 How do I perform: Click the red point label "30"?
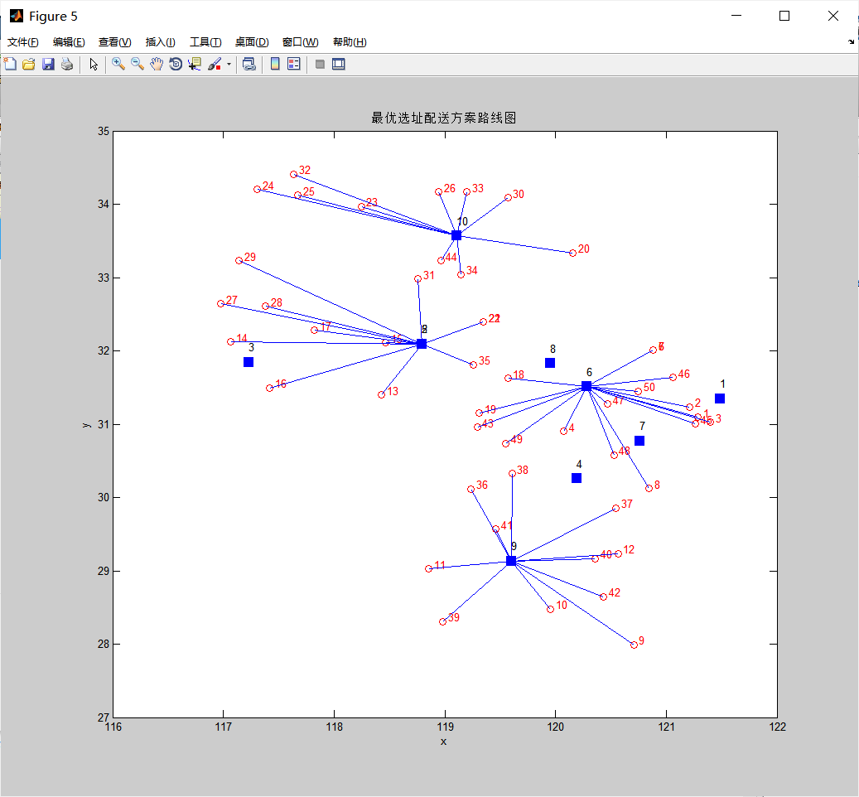pyautogui.click(x=519, y=195)
